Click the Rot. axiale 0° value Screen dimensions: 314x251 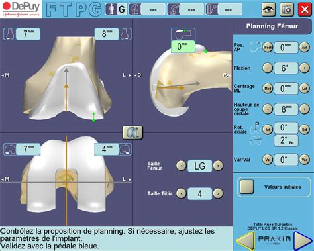[x=286, y=128]
